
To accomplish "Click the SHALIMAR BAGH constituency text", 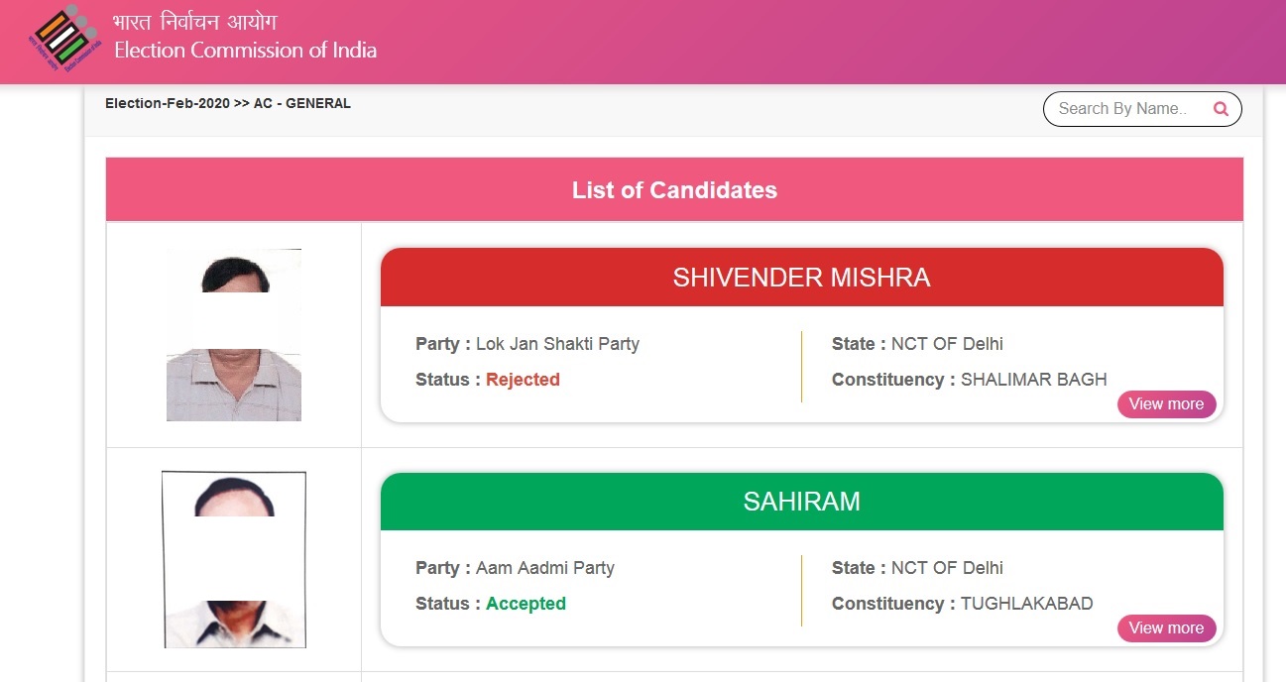I will point(1034,380).
